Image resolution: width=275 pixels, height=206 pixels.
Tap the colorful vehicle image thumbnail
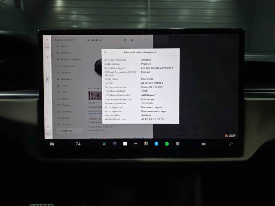pyautogui.click(x=95, y=96)
